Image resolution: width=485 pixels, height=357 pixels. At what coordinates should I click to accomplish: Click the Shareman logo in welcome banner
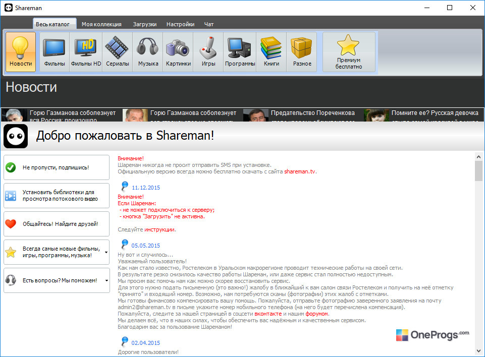click(x=16, y=136)
